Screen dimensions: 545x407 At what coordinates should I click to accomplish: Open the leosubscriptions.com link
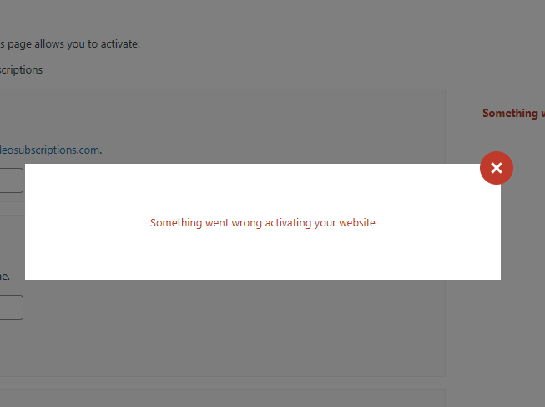(50, 150)
